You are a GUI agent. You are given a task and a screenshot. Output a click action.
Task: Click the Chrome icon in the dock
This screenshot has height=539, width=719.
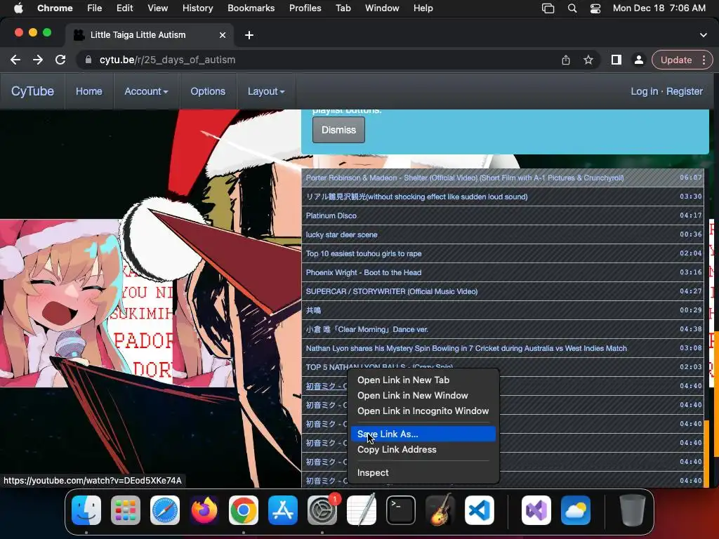244,510
